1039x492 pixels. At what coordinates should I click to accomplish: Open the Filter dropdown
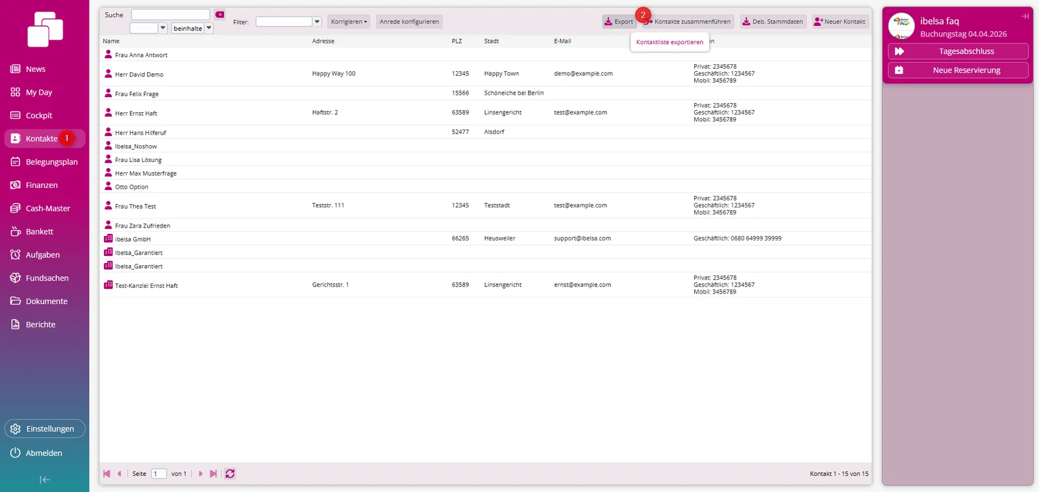click(317, 21)
